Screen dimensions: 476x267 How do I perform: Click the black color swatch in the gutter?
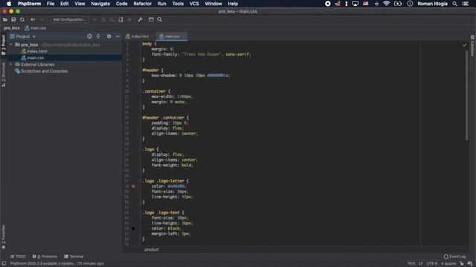133,228
